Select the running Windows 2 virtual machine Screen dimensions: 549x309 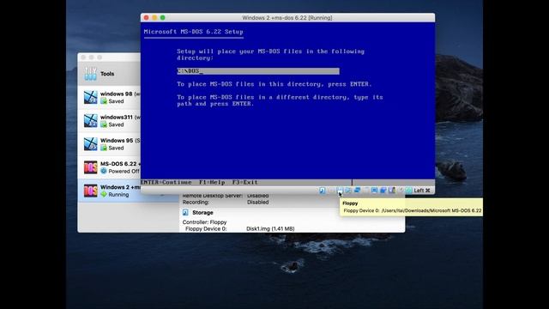pos(109,191)
